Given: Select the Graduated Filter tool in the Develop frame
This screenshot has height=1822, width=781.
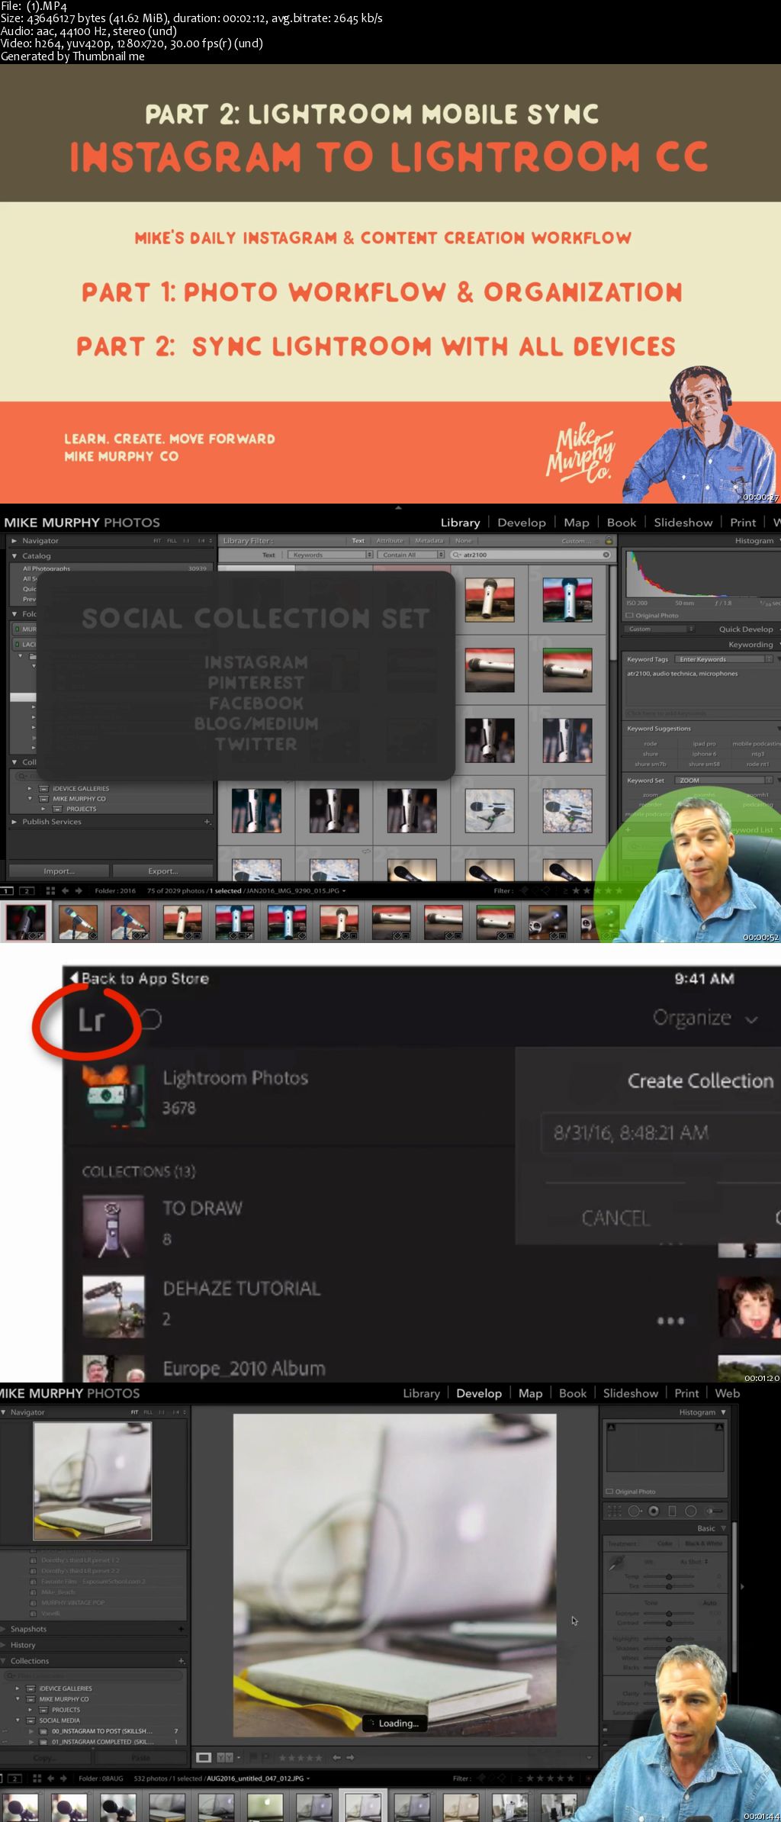Looking at the screenshot, I should (672, 1511).
